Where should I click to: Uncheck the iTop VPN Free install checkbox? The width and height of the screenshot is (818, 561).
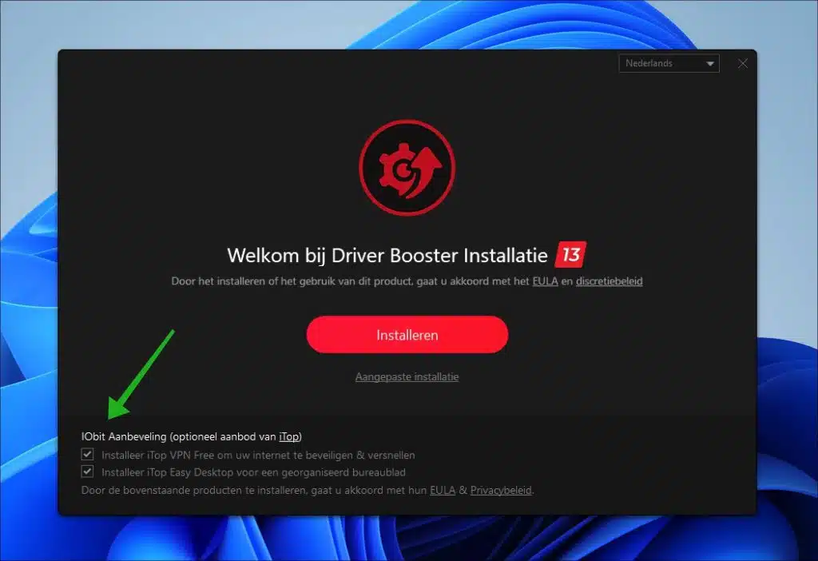(87, 454)
